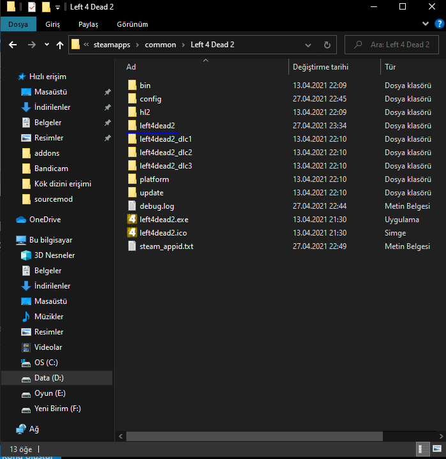The image size is (446, 459).
Task: Open the Bandicam quick access folder
Action: [45, 169]
